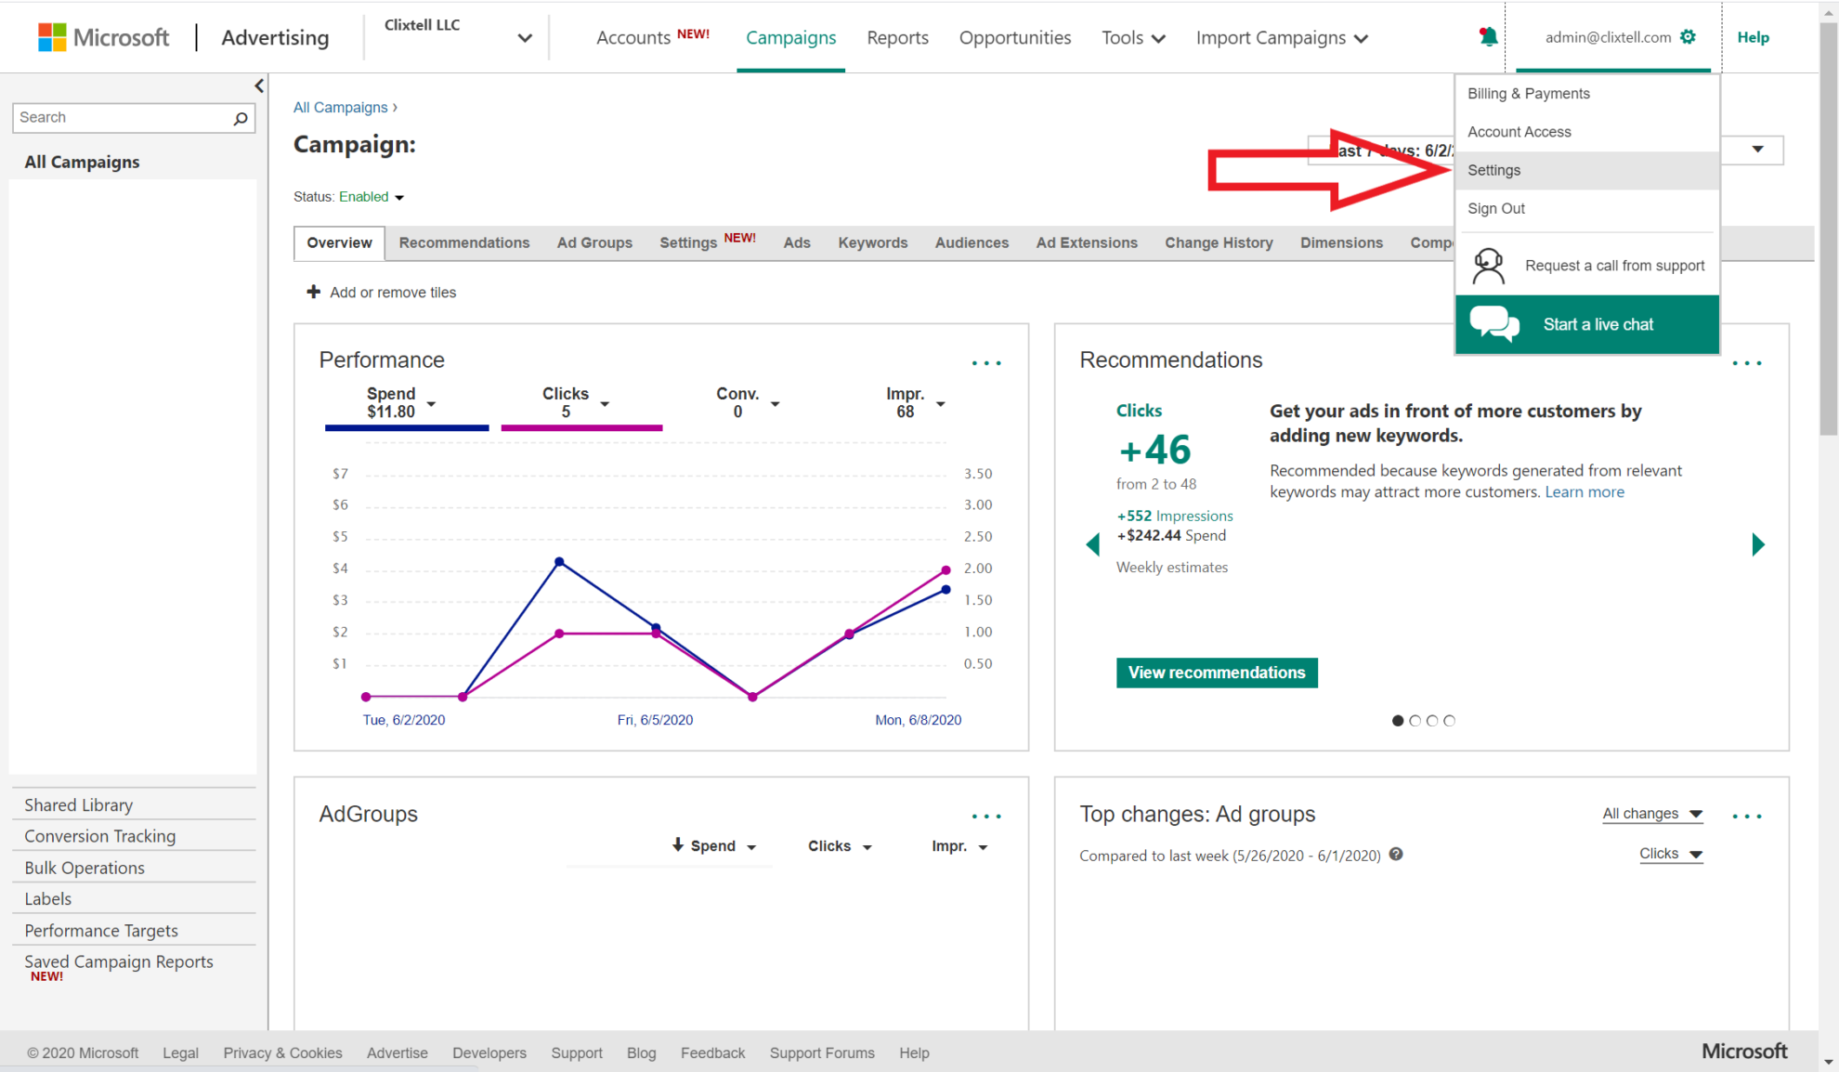Expand the Clixtell LLC account selector
This screenshot has width=1839, height=1072.
coord(525,37)
